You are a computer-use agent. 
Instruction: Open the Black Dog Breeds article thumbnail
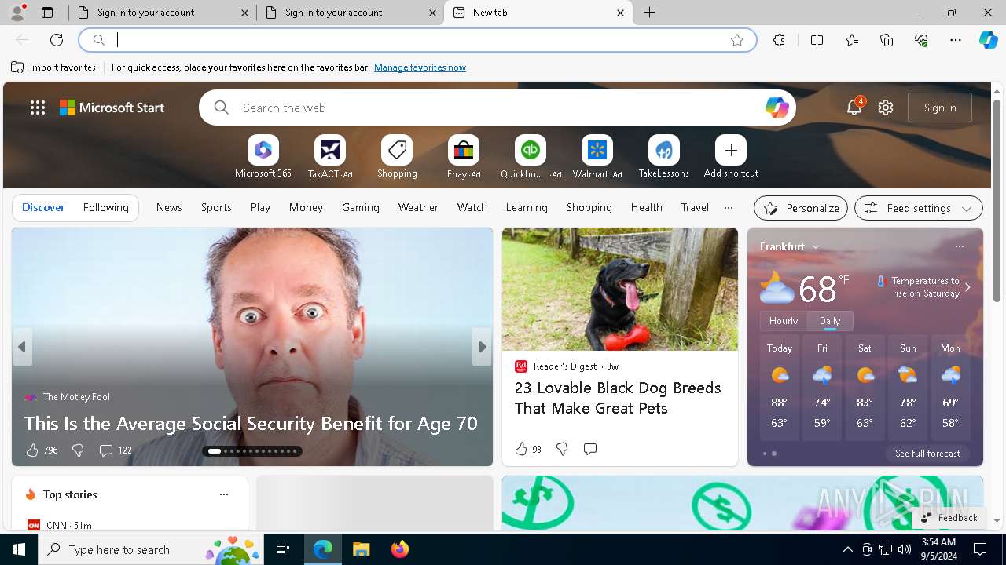[x=620, y=290]
